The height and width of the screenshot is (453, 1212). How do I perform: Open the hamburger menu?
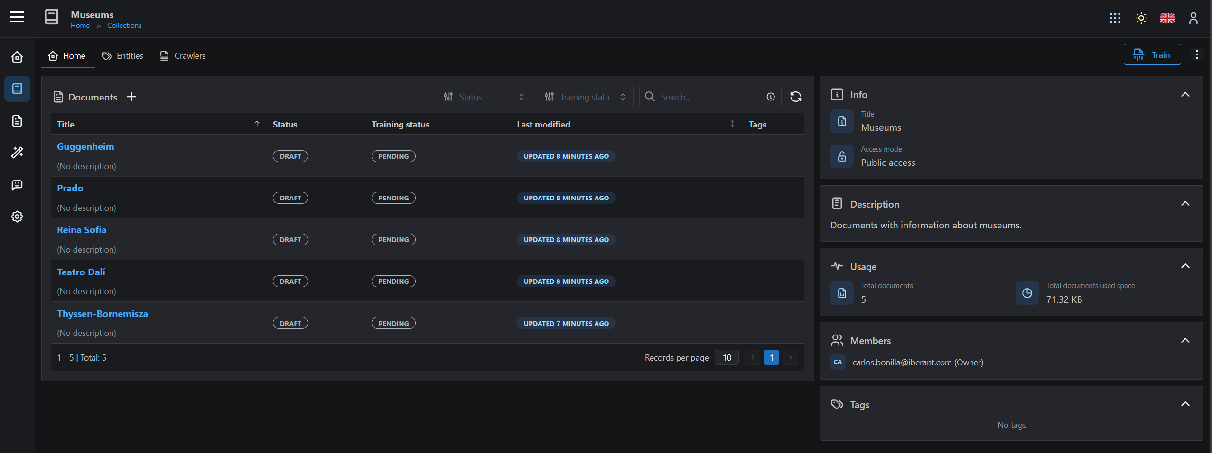coord(17,17)
